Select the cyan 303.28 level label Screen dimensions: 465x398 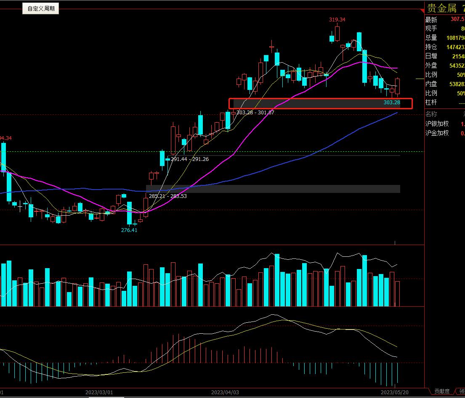click(392, 103)
